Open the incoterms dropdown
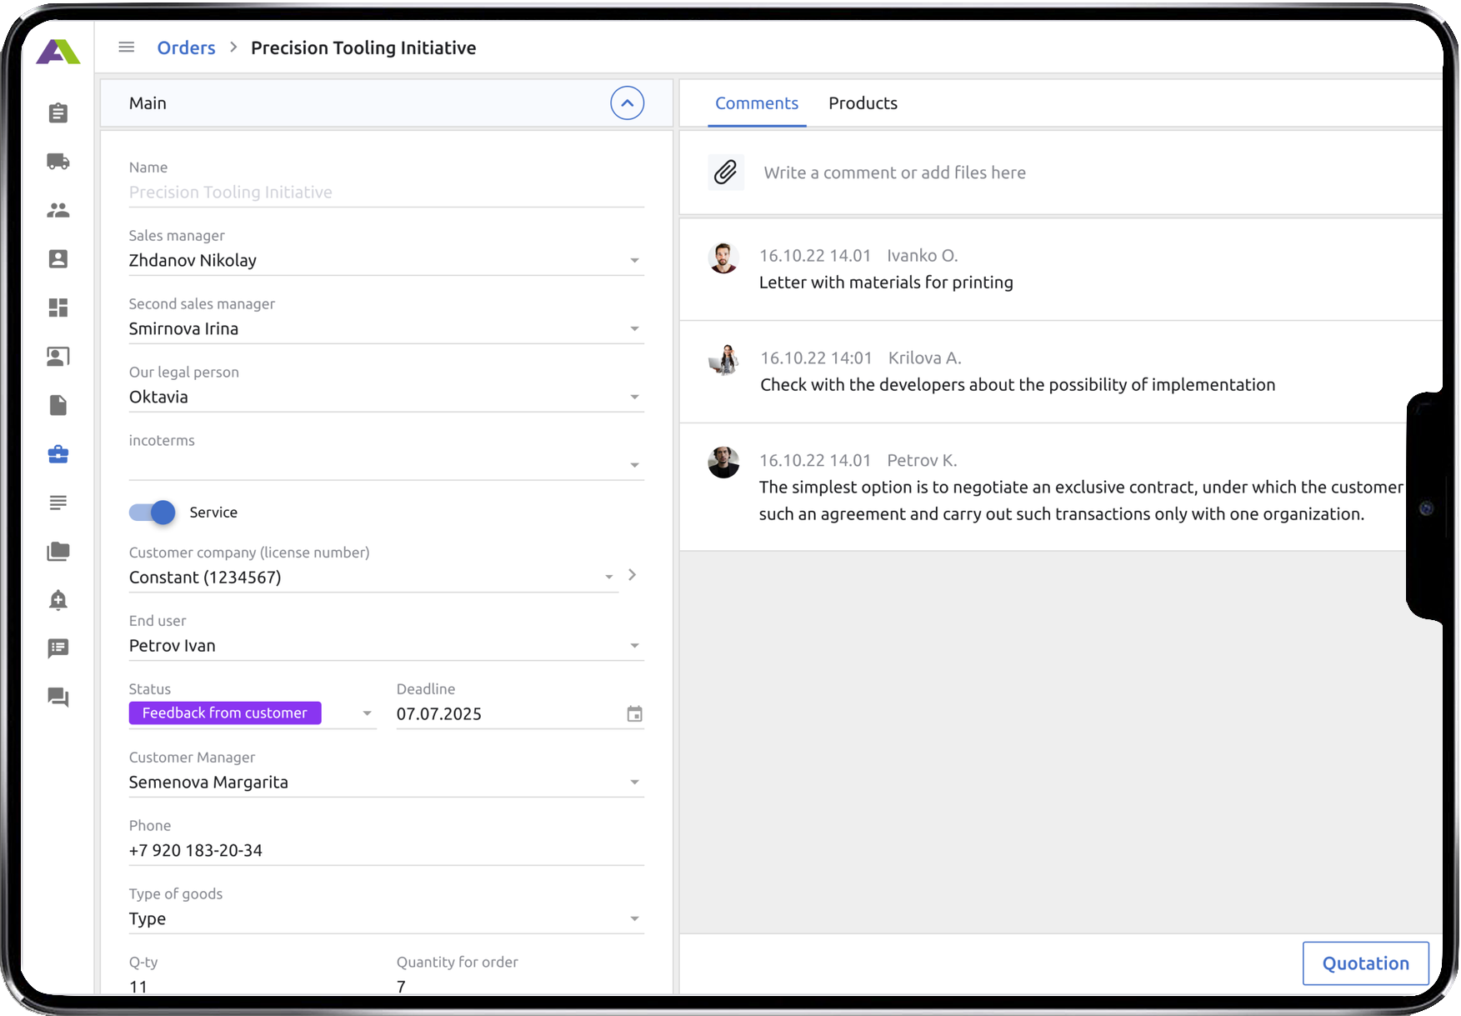The height and width of the screenshot is (1016, 1461). [634, 465]
